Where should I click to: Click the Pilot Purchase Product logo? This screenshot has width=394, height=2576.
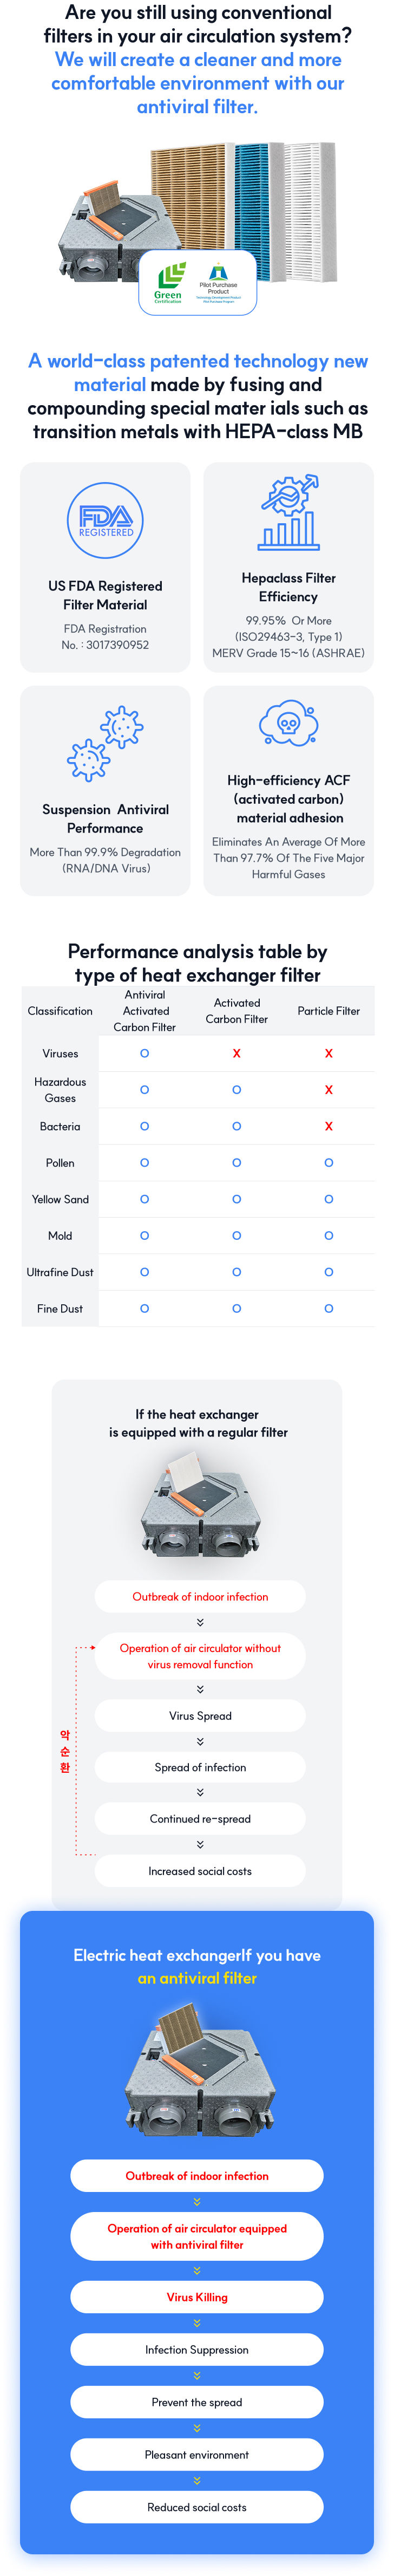tap(218, 282)
